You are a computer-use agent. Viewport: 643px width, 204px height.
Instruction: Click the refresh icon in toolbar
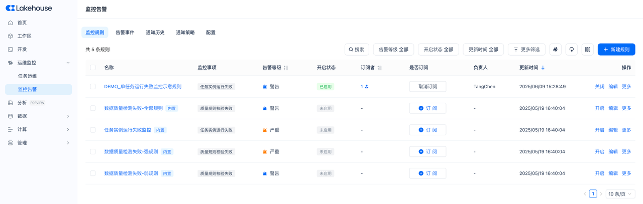click(x=571, y=50)
